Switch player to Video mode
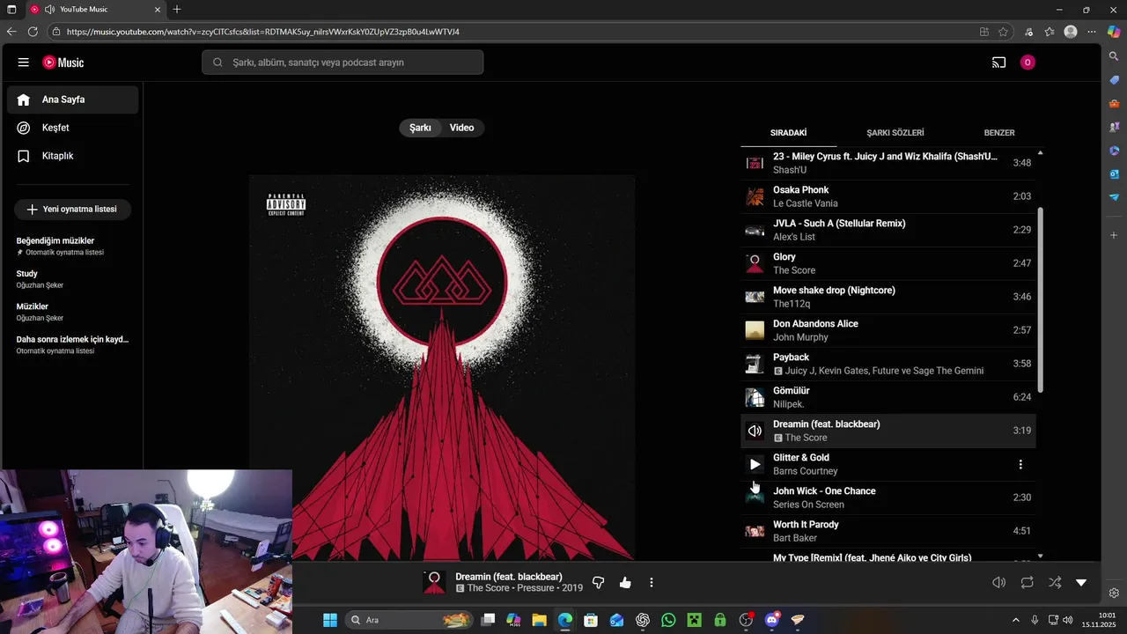Viewport: 1127px width, 634px height. click(461, 128)
